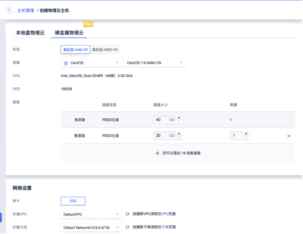Click the 数据盘 row label
This screenshot has width=303, height=234.
[x=80, y=136]
